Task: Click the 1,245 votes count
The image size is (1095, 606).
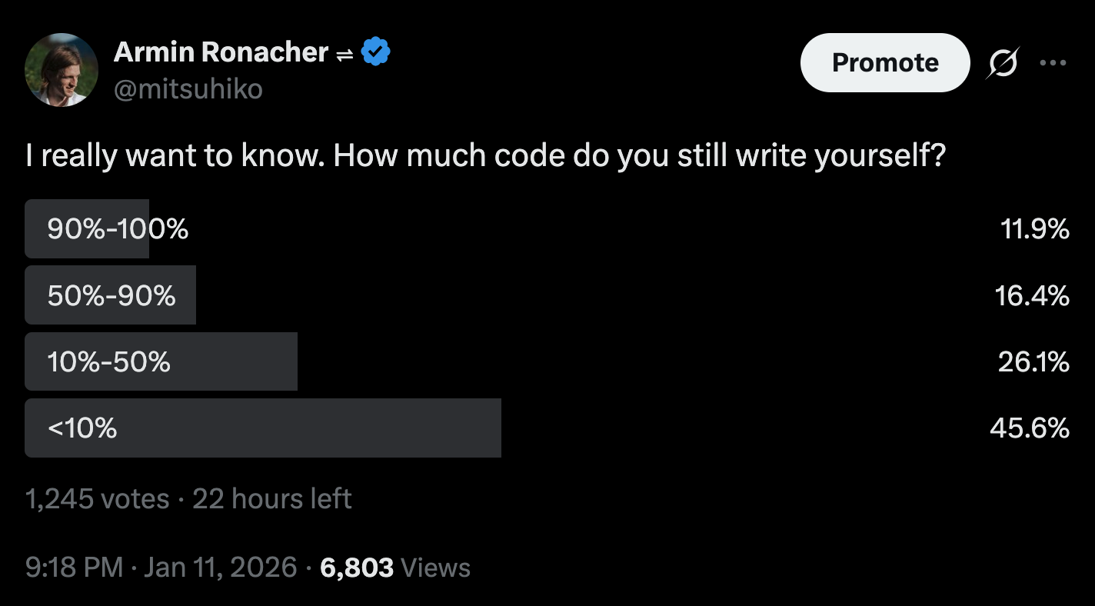Action: pos(97,499)
